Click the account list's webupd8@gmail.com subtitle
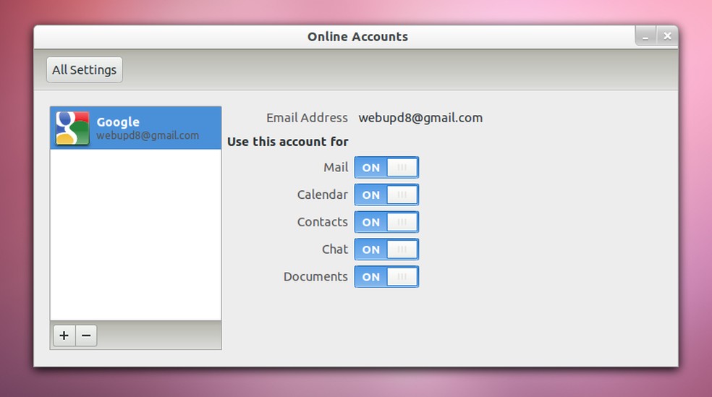 [148, 135]
